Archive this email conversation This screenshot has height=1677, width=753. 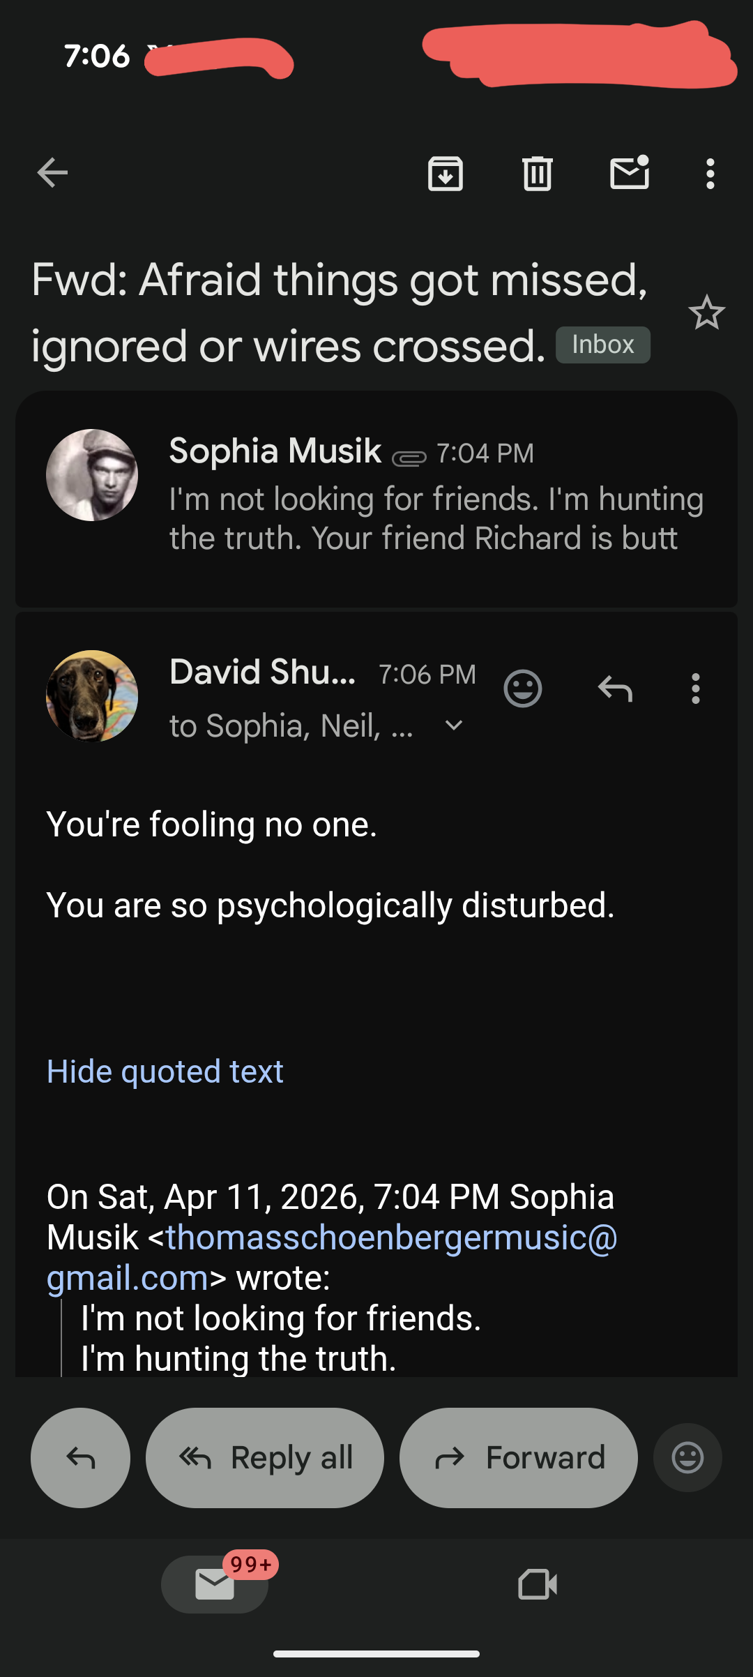[446, 174]
